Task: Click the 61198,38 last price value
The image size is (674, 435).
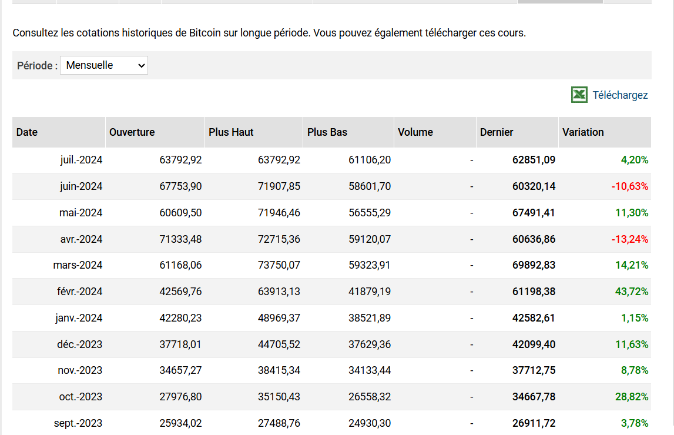Action: tap(534, 292)
